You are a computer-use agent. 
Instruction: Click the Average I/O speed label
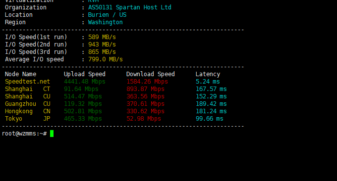coord(34,59)
